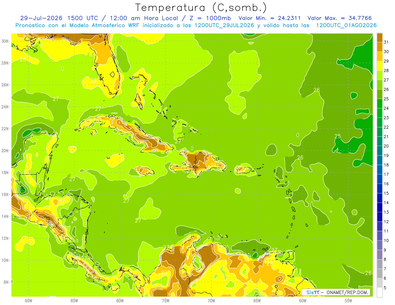Click the color scale label 31
Image resolution: width=395 pixels, height=305 pixels.
(386, 42)
